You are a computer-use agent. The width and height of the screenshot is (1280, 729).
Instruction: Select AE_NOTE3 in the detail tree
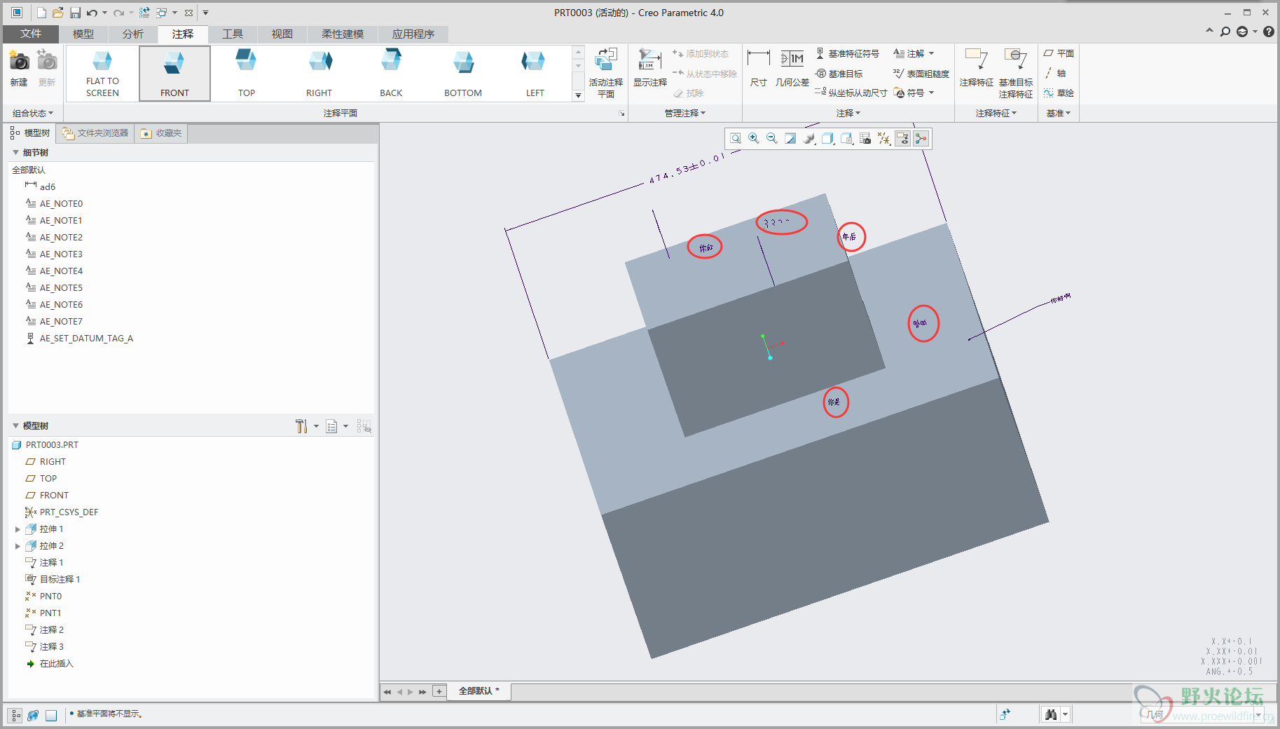pos(61,254)
